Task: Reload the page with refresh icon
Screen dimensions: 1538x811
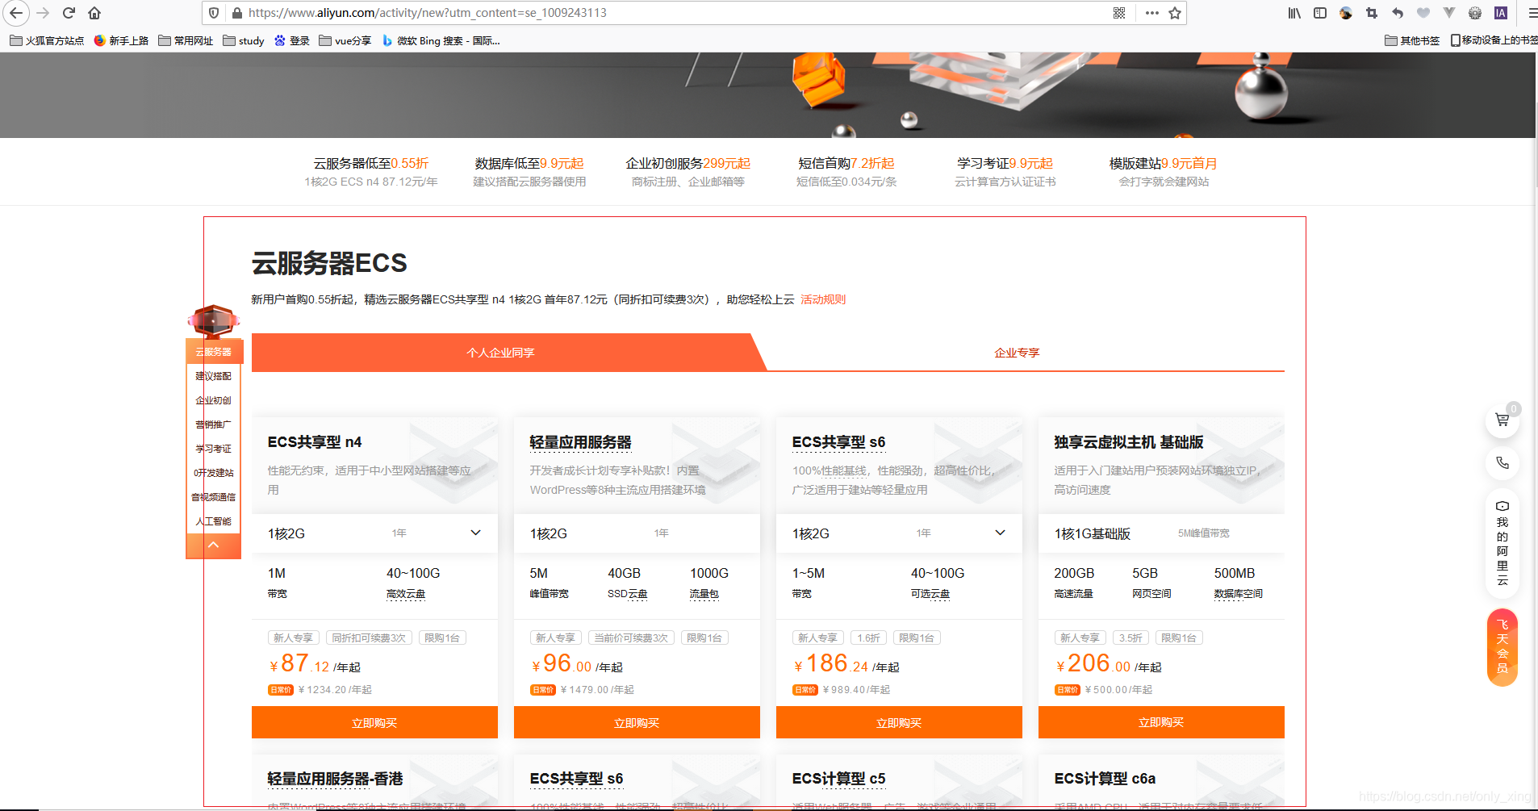Action: (69, 13)
